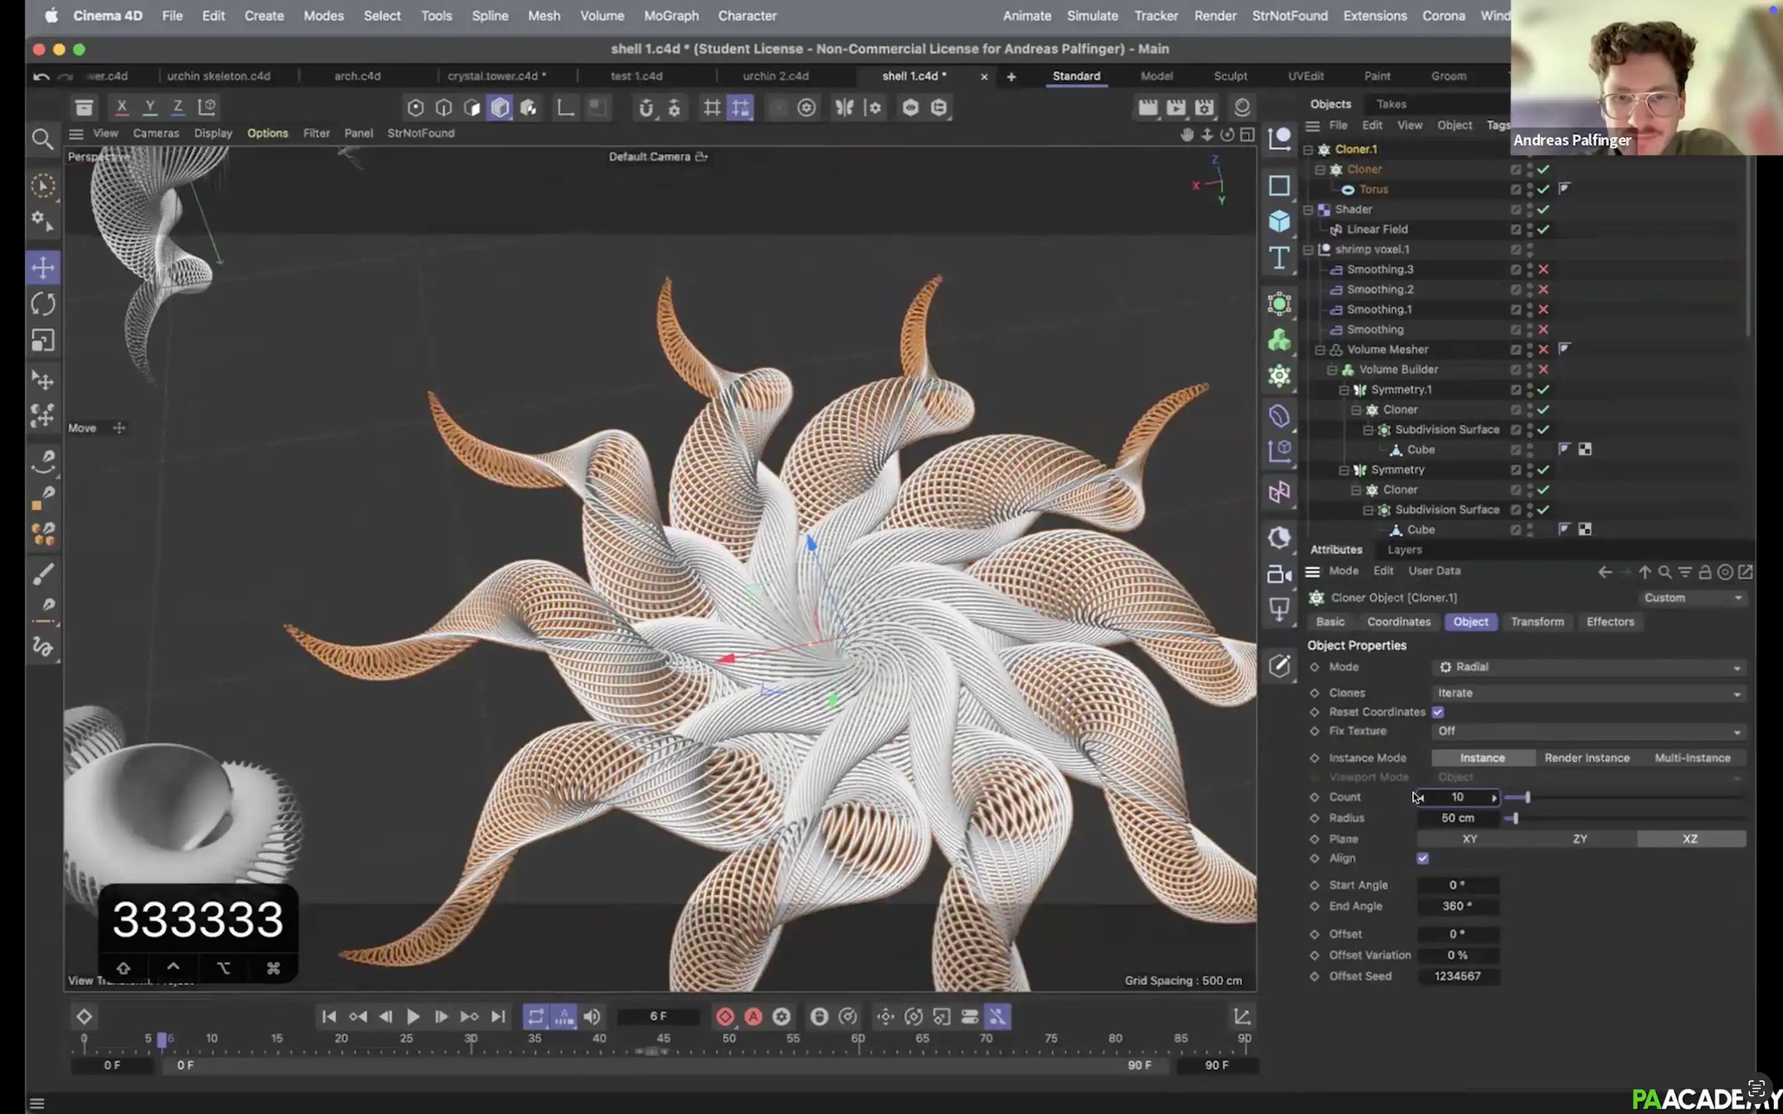Go to the start of the animation
Viewport: 1783px width, 1114px height.
pyautogui.click(x=329, y=1017)
